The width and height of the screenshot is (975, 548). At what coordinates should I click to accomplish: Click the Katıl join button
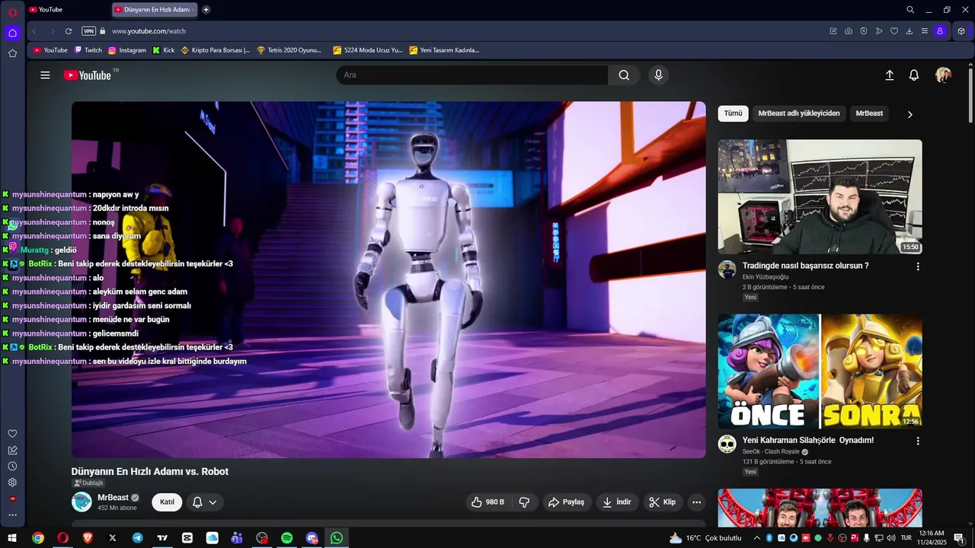click(167, 502)
